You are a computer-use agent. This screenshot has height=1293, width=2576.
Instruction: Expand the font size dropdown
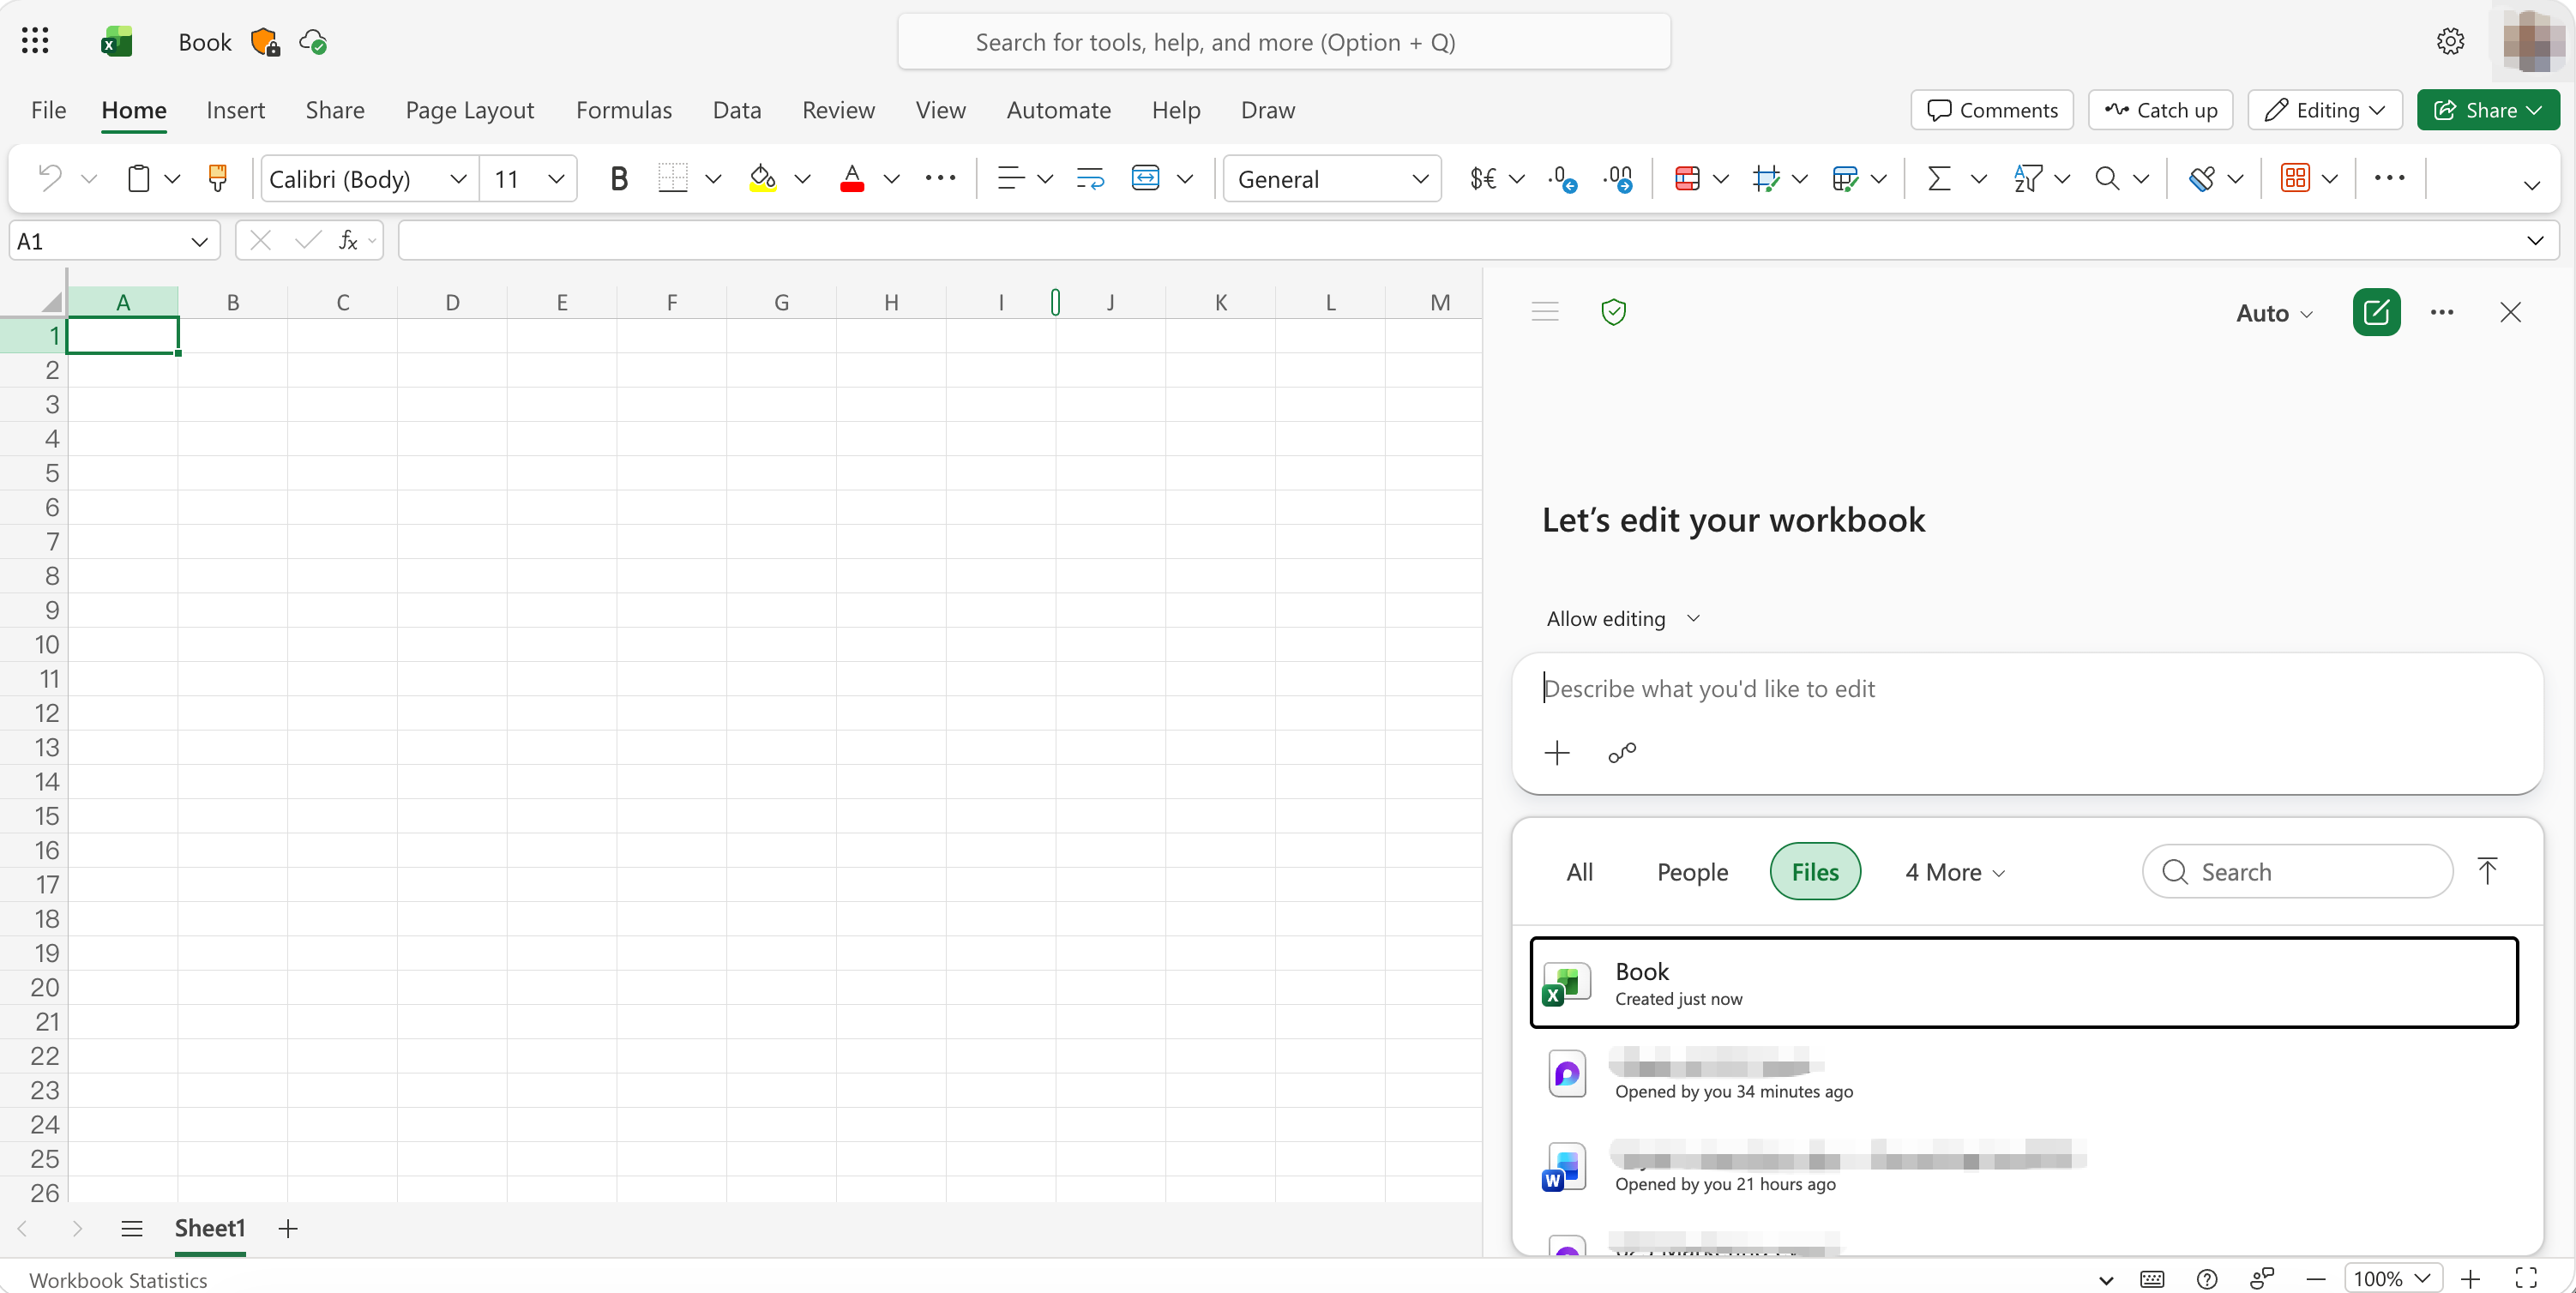point(556,179)
